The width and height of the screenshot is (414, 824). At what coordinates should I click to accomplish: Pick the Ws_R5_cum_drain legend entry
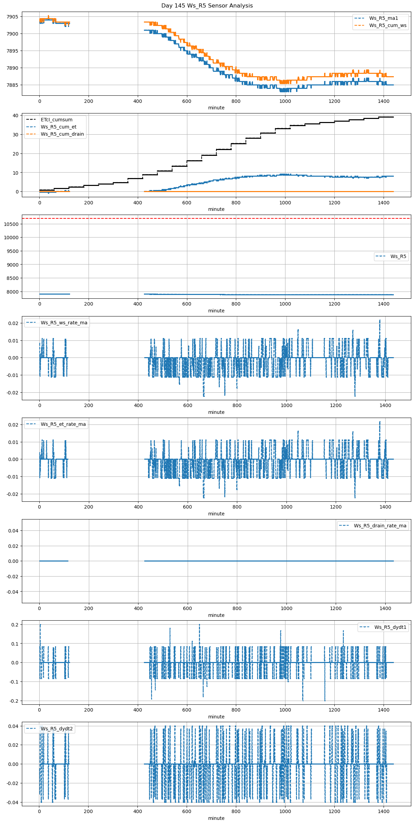[62, 134]
